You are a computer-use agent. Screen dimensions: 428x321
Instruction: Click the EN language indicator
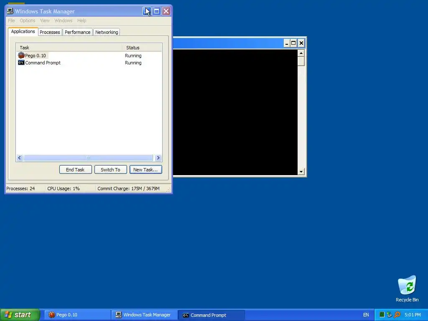pyautogui.click(x=366, y=315)
